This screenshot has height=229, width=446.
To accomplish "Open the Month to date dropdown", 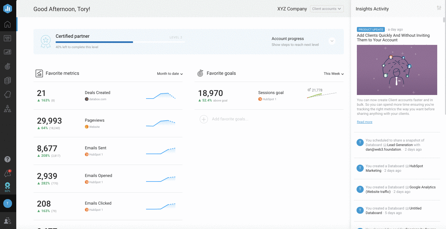I will pos(170,74).
